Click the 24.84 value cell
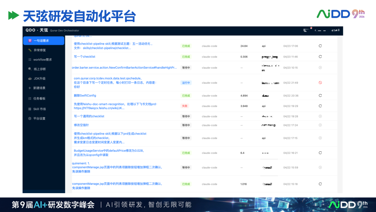This screenshot has height=212, width=376. pos(244,46)
